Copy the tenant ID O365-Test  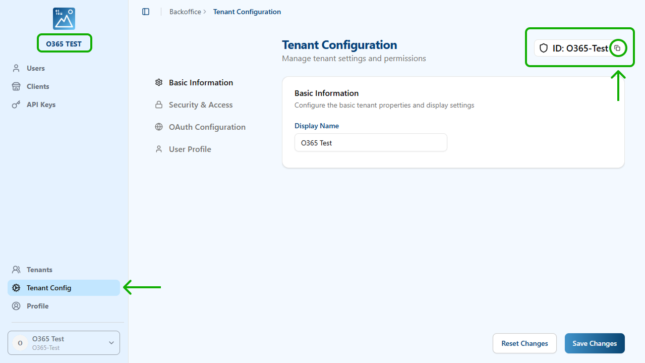pos(617,48)
